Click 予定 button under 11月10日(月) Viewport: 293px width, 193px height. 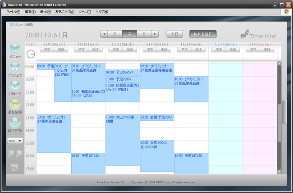pyautogui.click(x=47, y=50)
